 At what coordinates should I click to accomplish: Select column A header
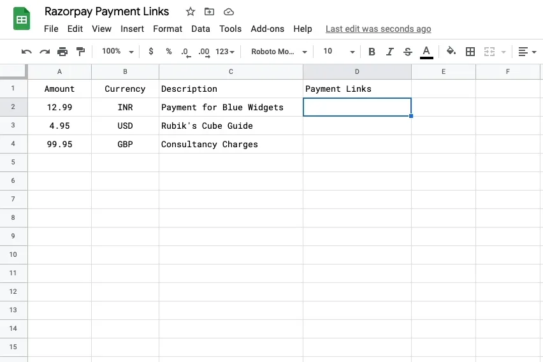[x=59, y=72]
